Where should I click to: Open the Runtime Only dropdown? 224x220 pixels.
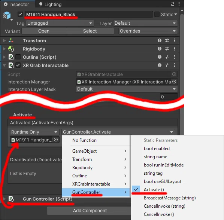pos(34,132)
